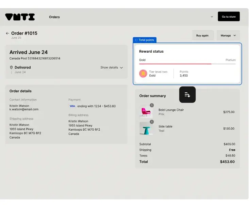Click the Platium tier label
This screenshot has width=249, height=205.
click(231, 60)
